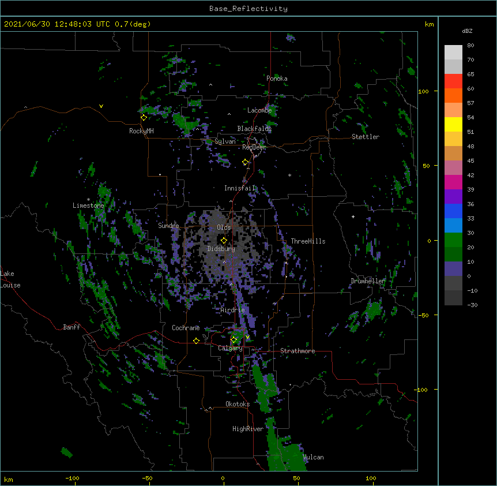Select the Lacombe label
Image resolution: width=497 pixels, height=486 pixels.
pyautogui.click(x=259, y=110)
